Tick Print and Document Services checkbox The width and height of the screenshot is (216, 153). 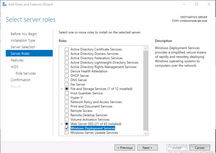(x=67, y=106)
